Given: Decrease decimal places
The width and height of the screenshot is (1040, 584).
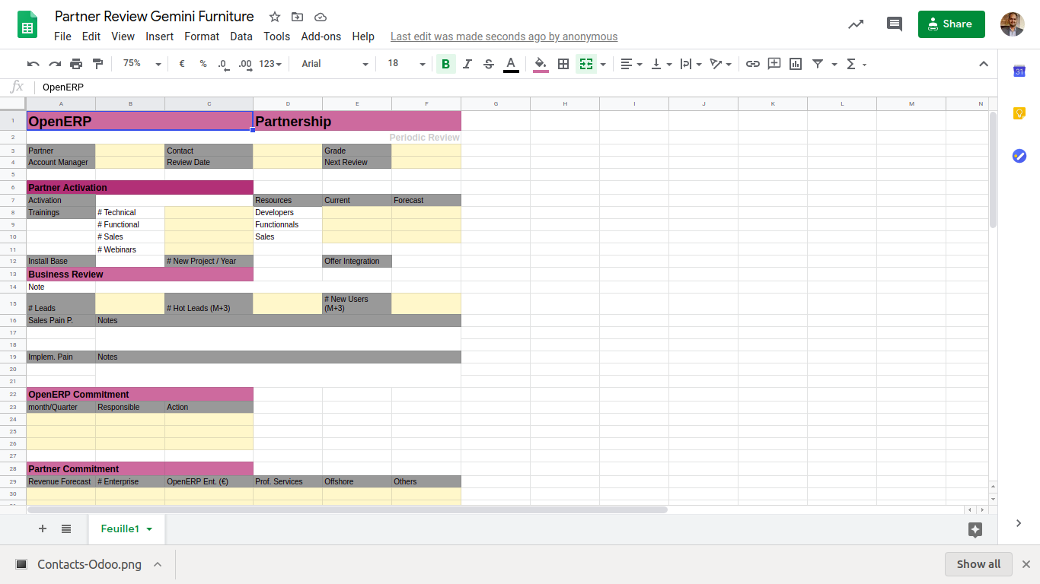Looking at the screenshot, I should 222,64.
